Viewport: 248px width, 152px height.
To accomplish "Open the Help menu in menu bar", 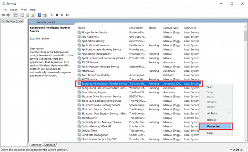I will pyautogui.click(x=33, y=10).
